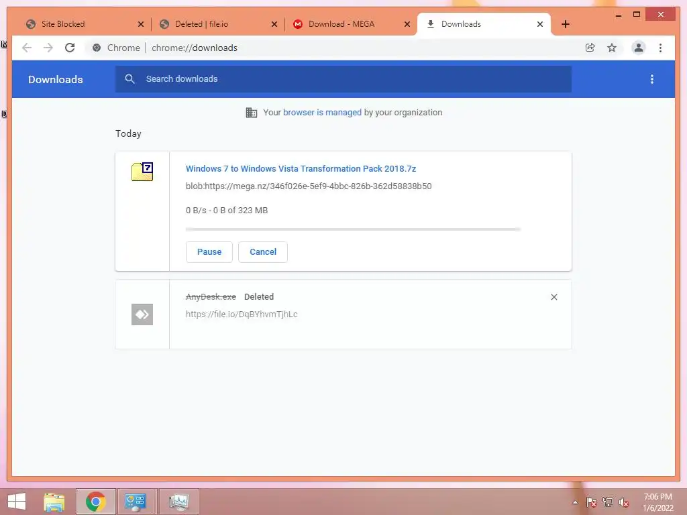Open File Explorer from taskbar
The width and height of the screenshot is (687, 515).
coord(54,502)
